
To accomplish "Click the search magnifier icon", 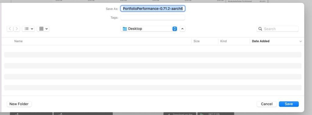I will (x=260, y=29).
